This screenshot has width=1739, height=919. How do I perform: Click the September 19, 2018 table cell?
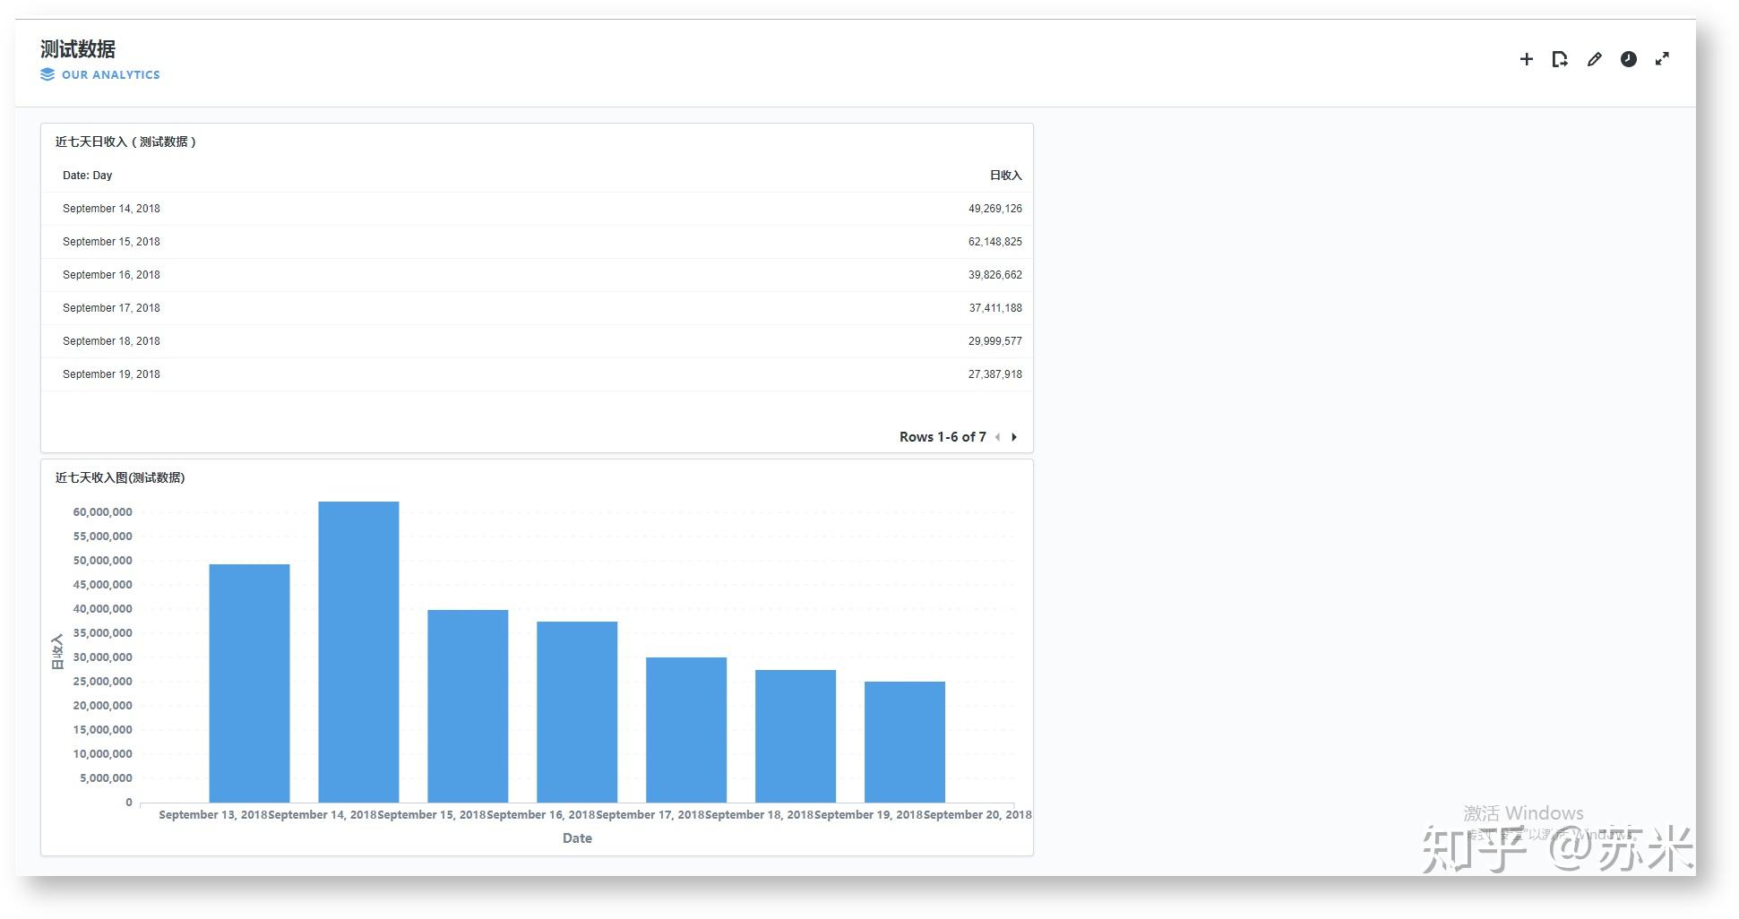pyautogui.click(x=111, y=374)
